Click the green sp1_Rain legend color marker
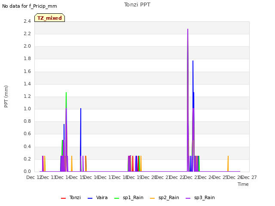 click(116, 198)
